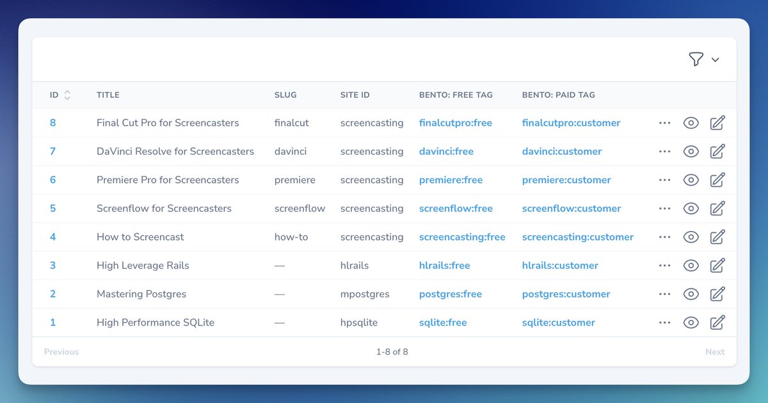The image size is (768, 403).
Task: View the High Leverage Rails record
Action: (x=691, y=265)
